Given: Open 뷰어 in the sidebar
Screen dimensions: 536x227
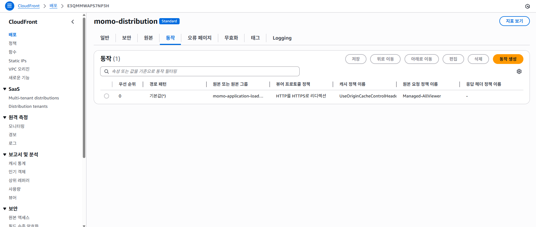Looking at the screenshot, I should 13,198.
